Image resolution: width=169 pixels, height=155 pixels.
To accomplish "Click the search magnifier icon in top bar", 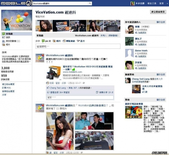I will click(90, 3).
